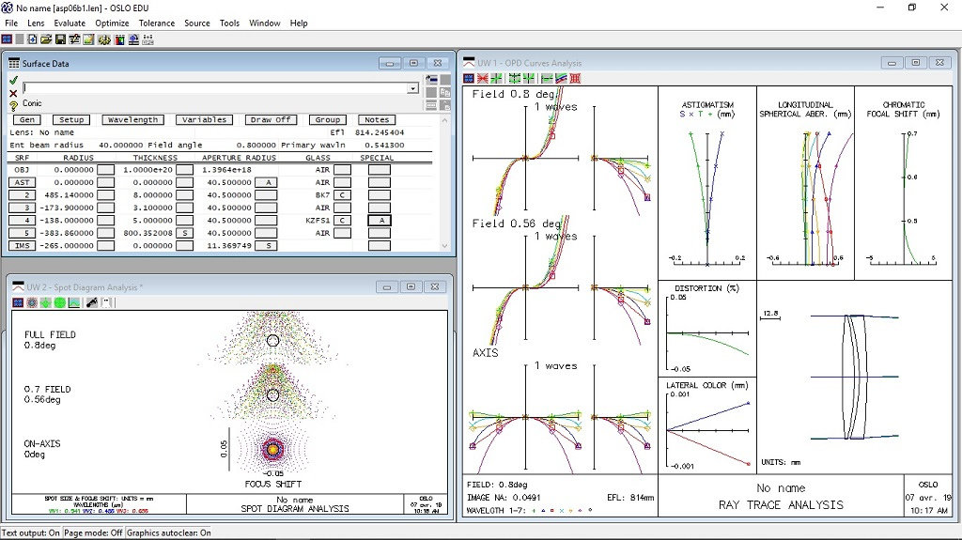The width and height of the screenshot is (962, 540).
Task: Click the setup grid icon in UW 2 toolbar
Action: 18,302
